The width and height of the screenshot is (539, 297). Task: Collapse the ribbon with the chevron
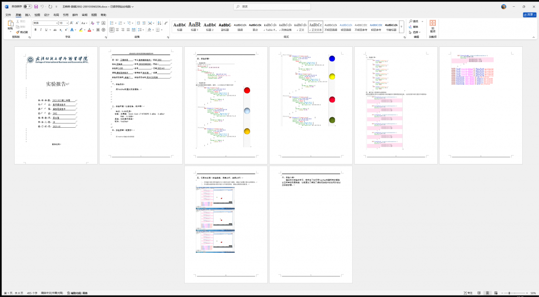[x=533, y=37]
